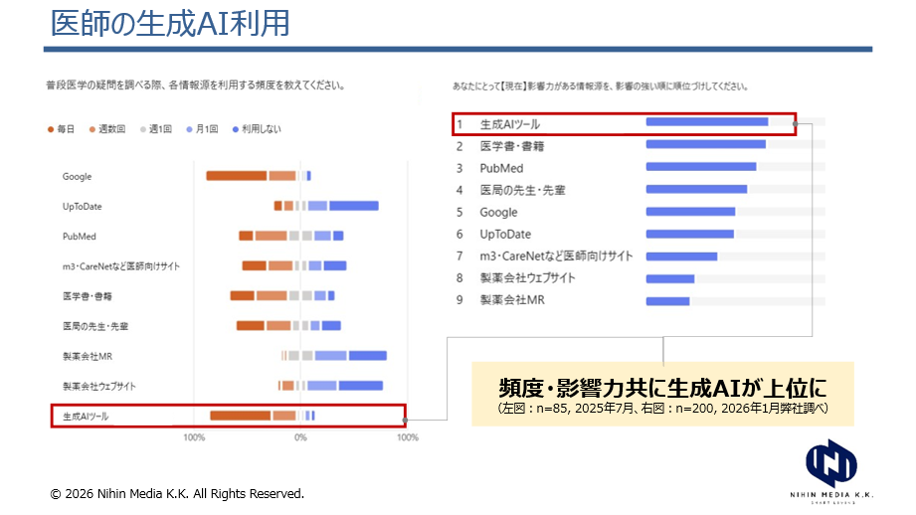Click 製薬会社ウェブサイト in the ranking list

point(527,278)
